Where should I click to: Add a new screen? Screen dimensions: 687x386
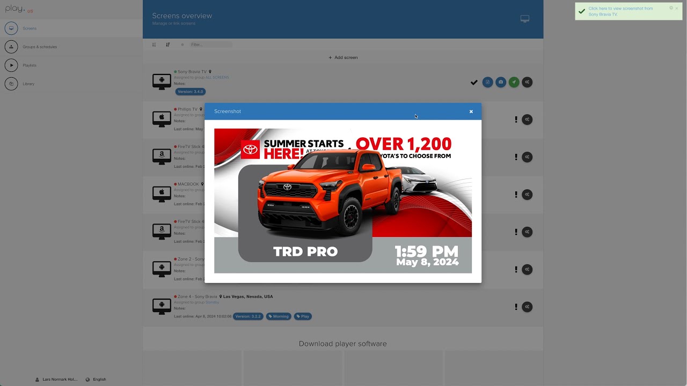(343, 57)
